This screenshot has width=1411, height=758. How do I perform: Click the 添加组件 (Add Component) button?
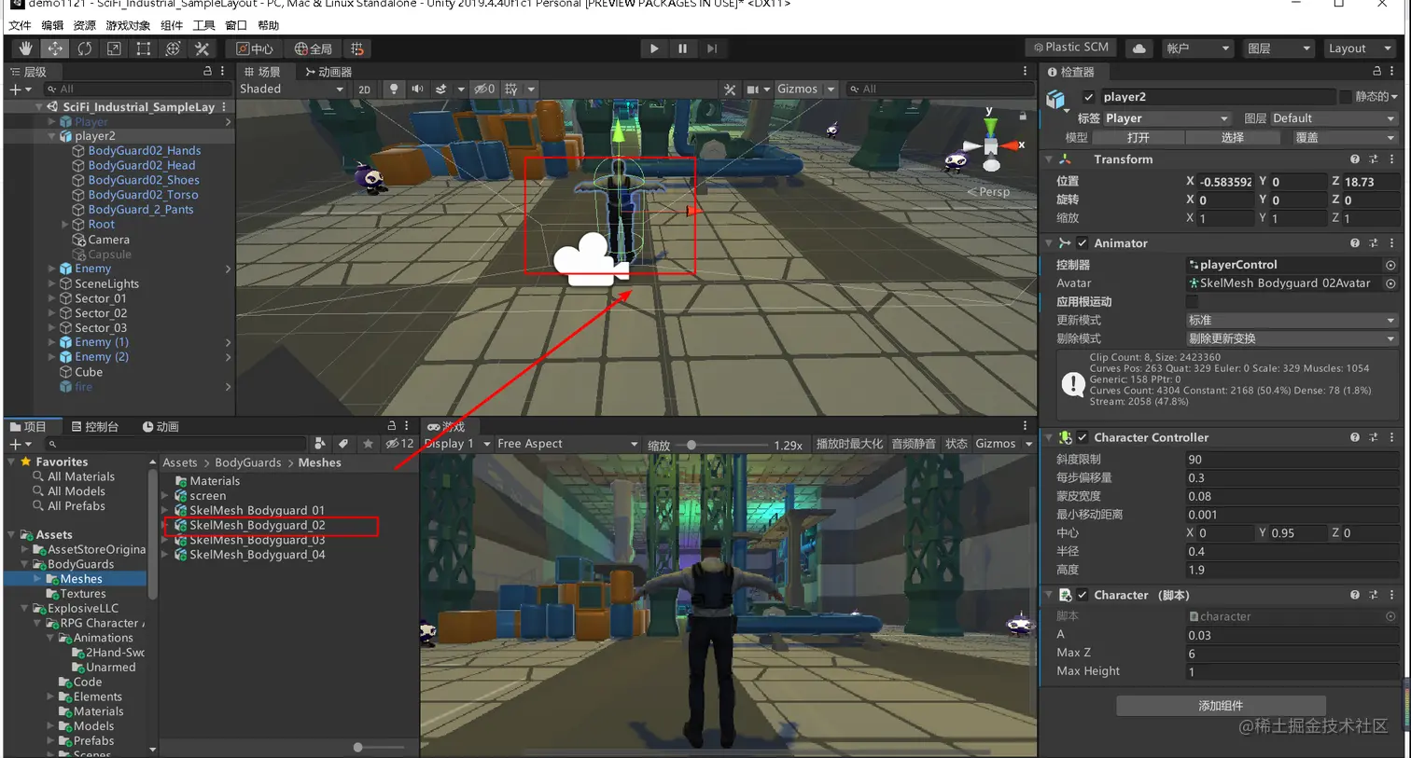click(x=1221, y=706)
